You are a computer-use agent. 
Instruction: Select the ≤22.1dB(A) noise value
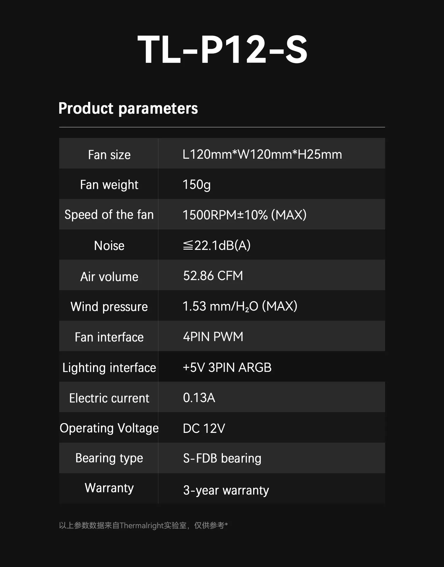tap(217, 245)
